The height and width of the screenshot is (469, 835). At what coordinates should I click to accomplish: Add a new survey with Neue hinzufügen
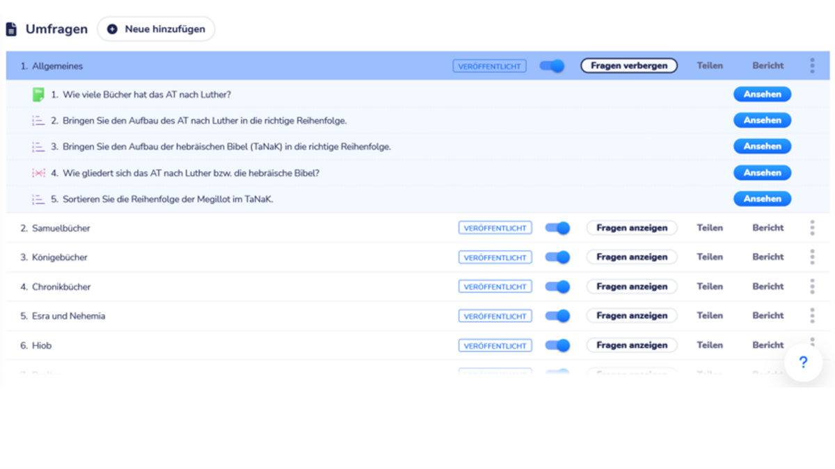pos(156,29)
